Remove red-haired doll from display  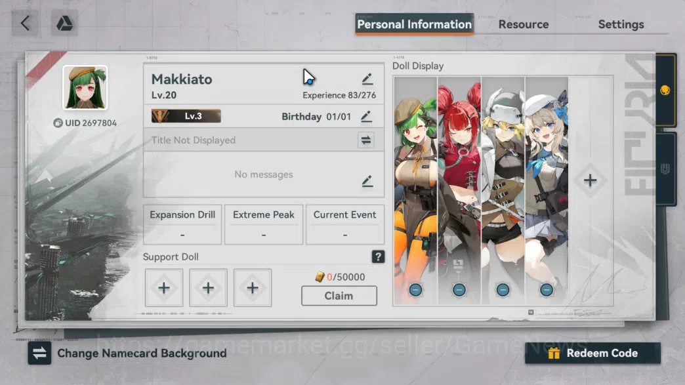[x=459, y=289]
